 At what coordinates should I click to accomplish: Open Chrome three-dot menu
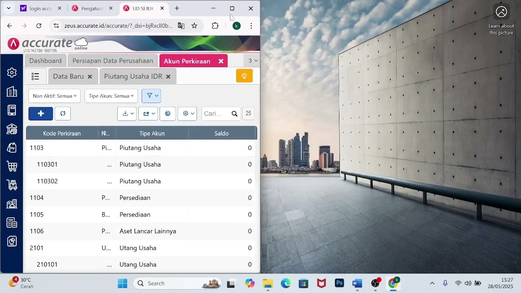coord(251,26)
